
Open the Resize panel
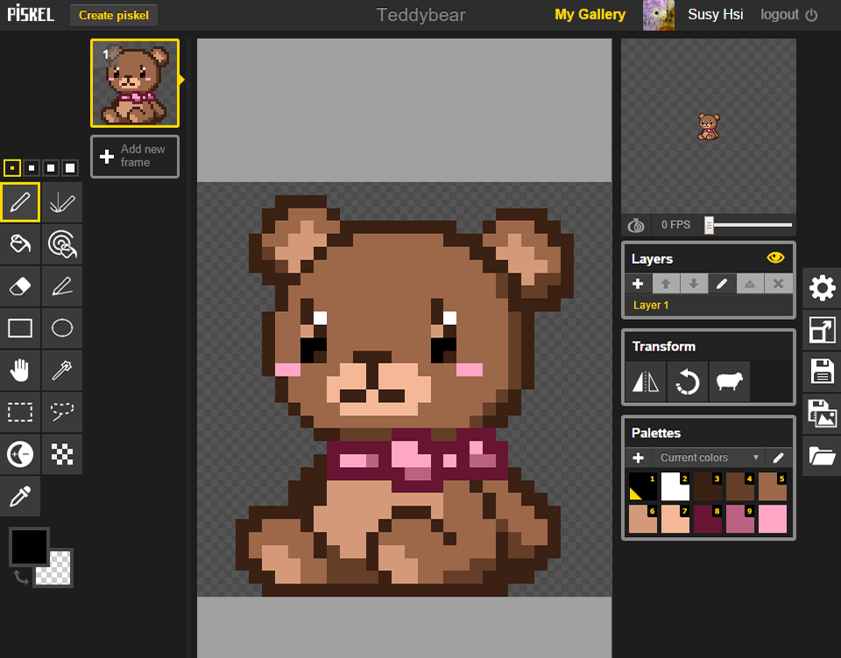[822, 329]
